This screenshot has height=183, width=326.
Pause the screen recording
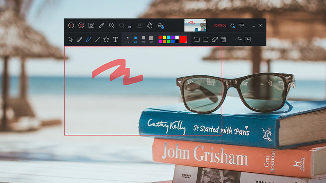71,25
